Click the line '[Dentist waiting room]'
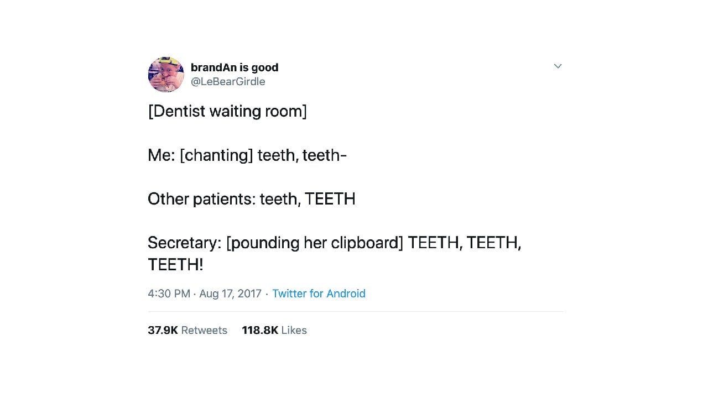The width and height of the screenshot is (708, 398). tap(227, 111)
